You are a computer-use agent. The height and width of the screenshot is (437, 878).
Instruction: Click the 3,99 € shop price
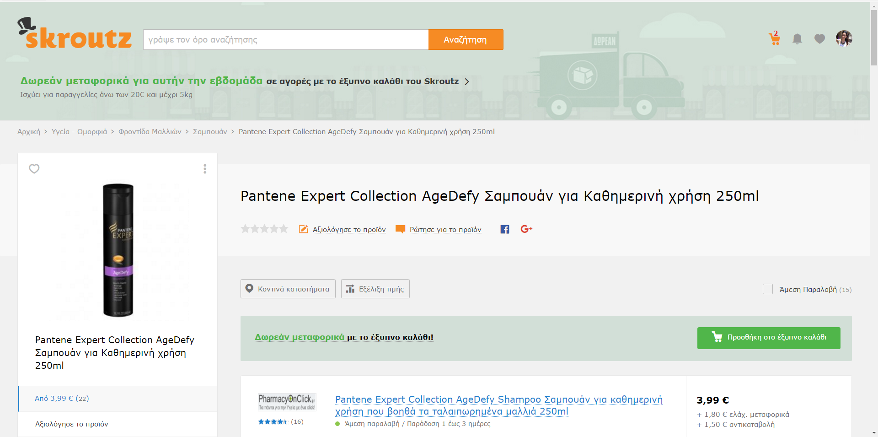click(x=712, y=400)
